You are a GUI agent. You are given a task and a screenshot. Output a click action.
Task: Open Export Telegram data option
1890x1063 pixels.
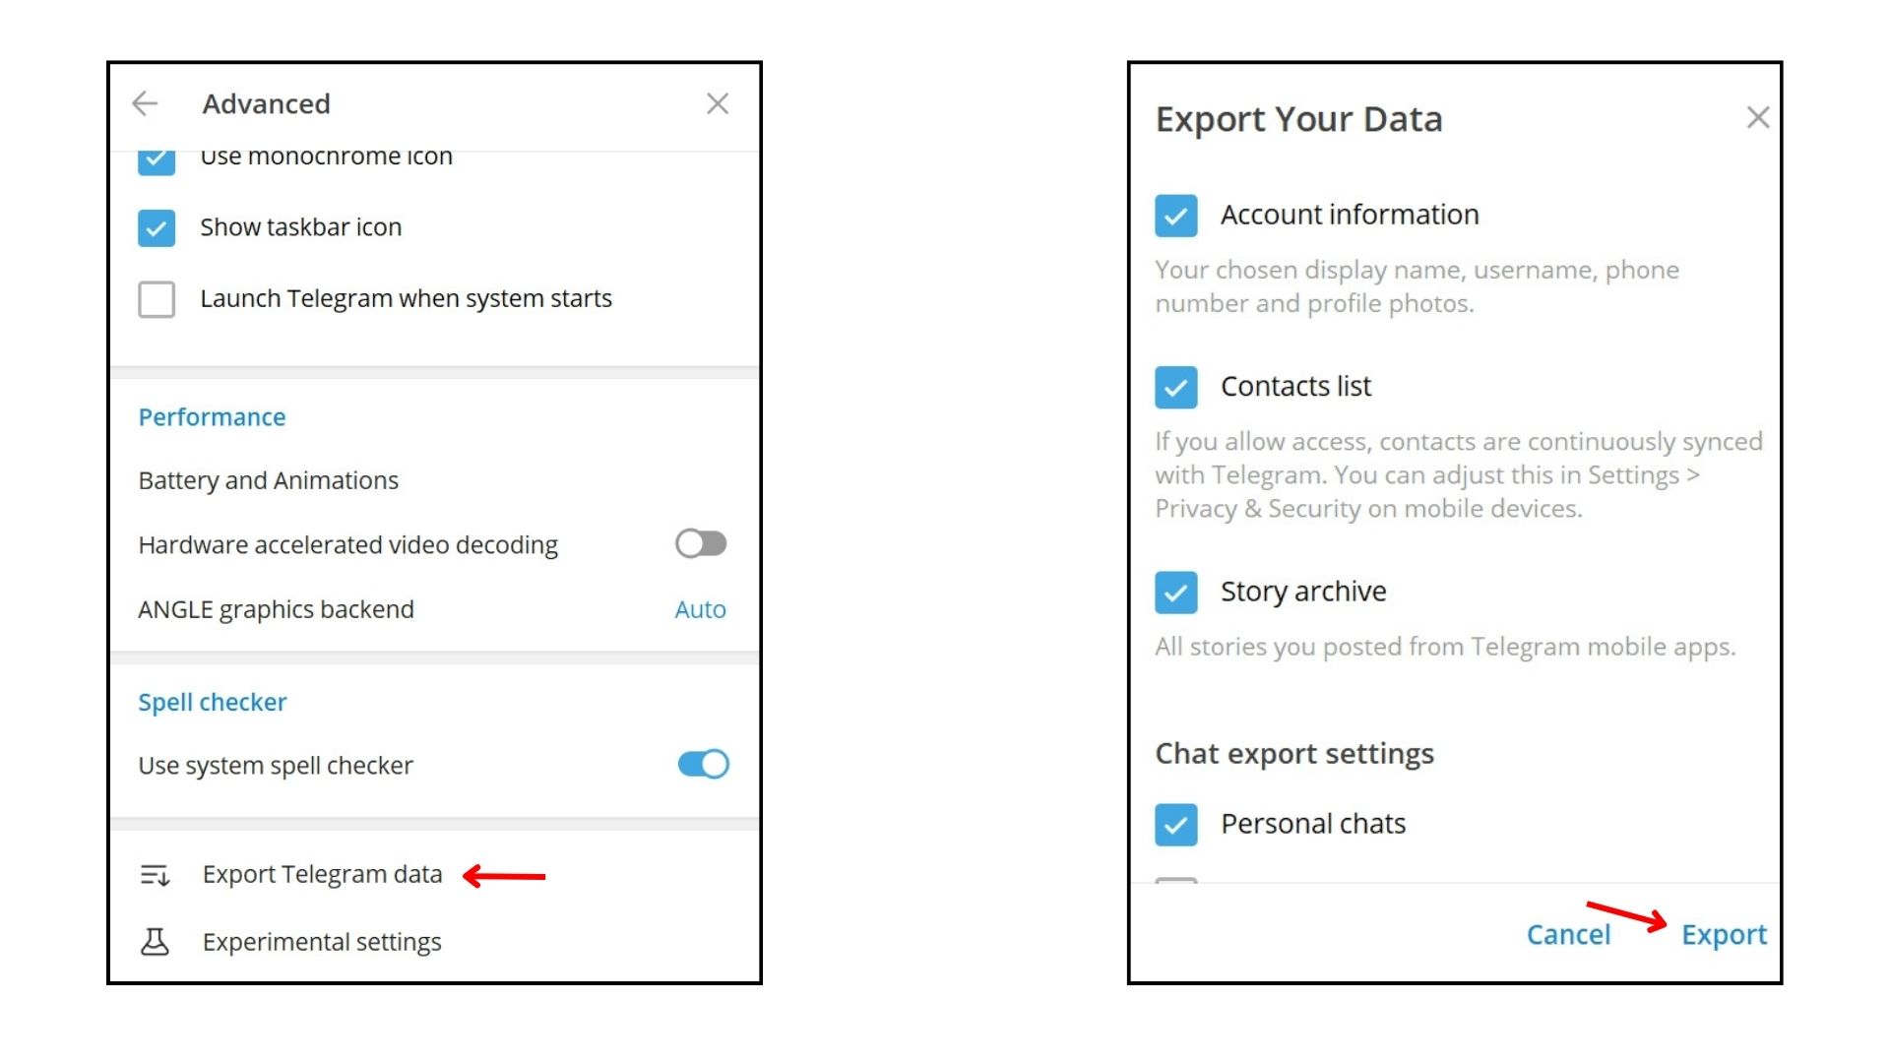(322, 874)
